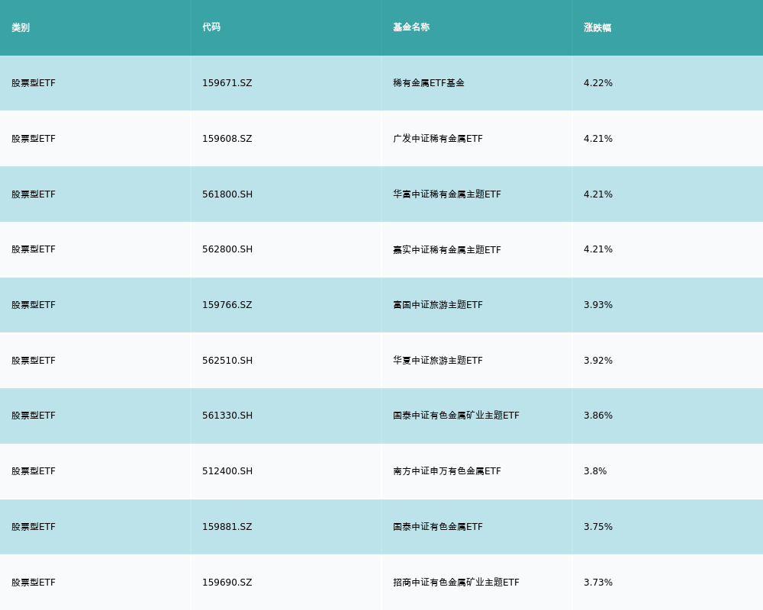Click the 4.22% change value
763x610 pixels.
[598, 83]
